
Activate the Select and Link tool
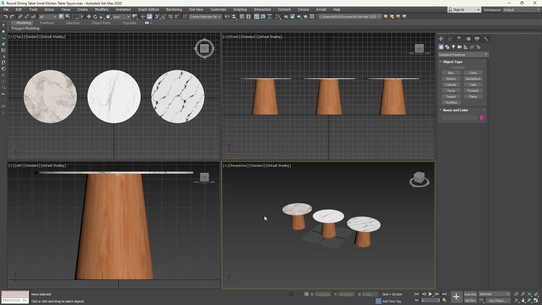[20, 17]
